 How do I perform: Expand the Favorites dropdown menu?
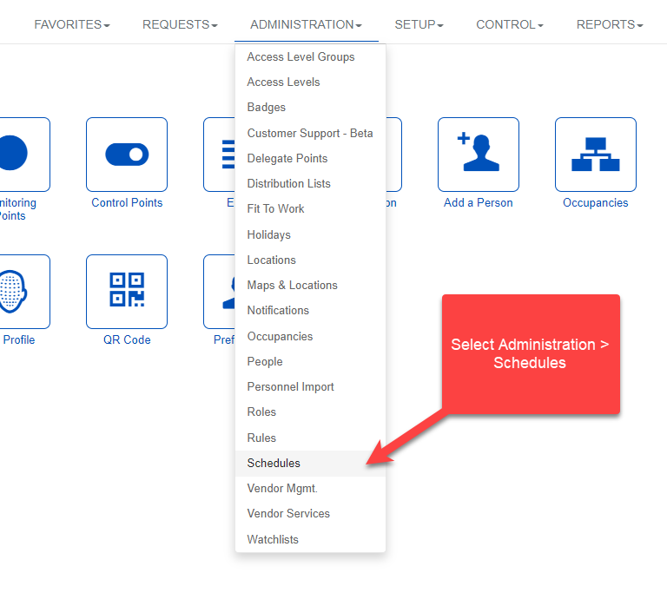[72, 24]
